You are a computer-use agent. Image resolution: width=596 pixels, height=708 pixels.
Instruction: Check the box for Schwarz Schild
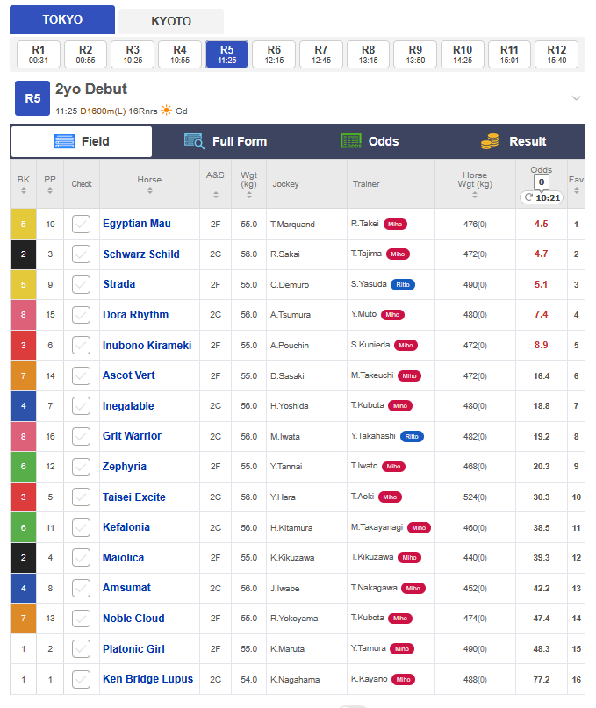(82, 254)
